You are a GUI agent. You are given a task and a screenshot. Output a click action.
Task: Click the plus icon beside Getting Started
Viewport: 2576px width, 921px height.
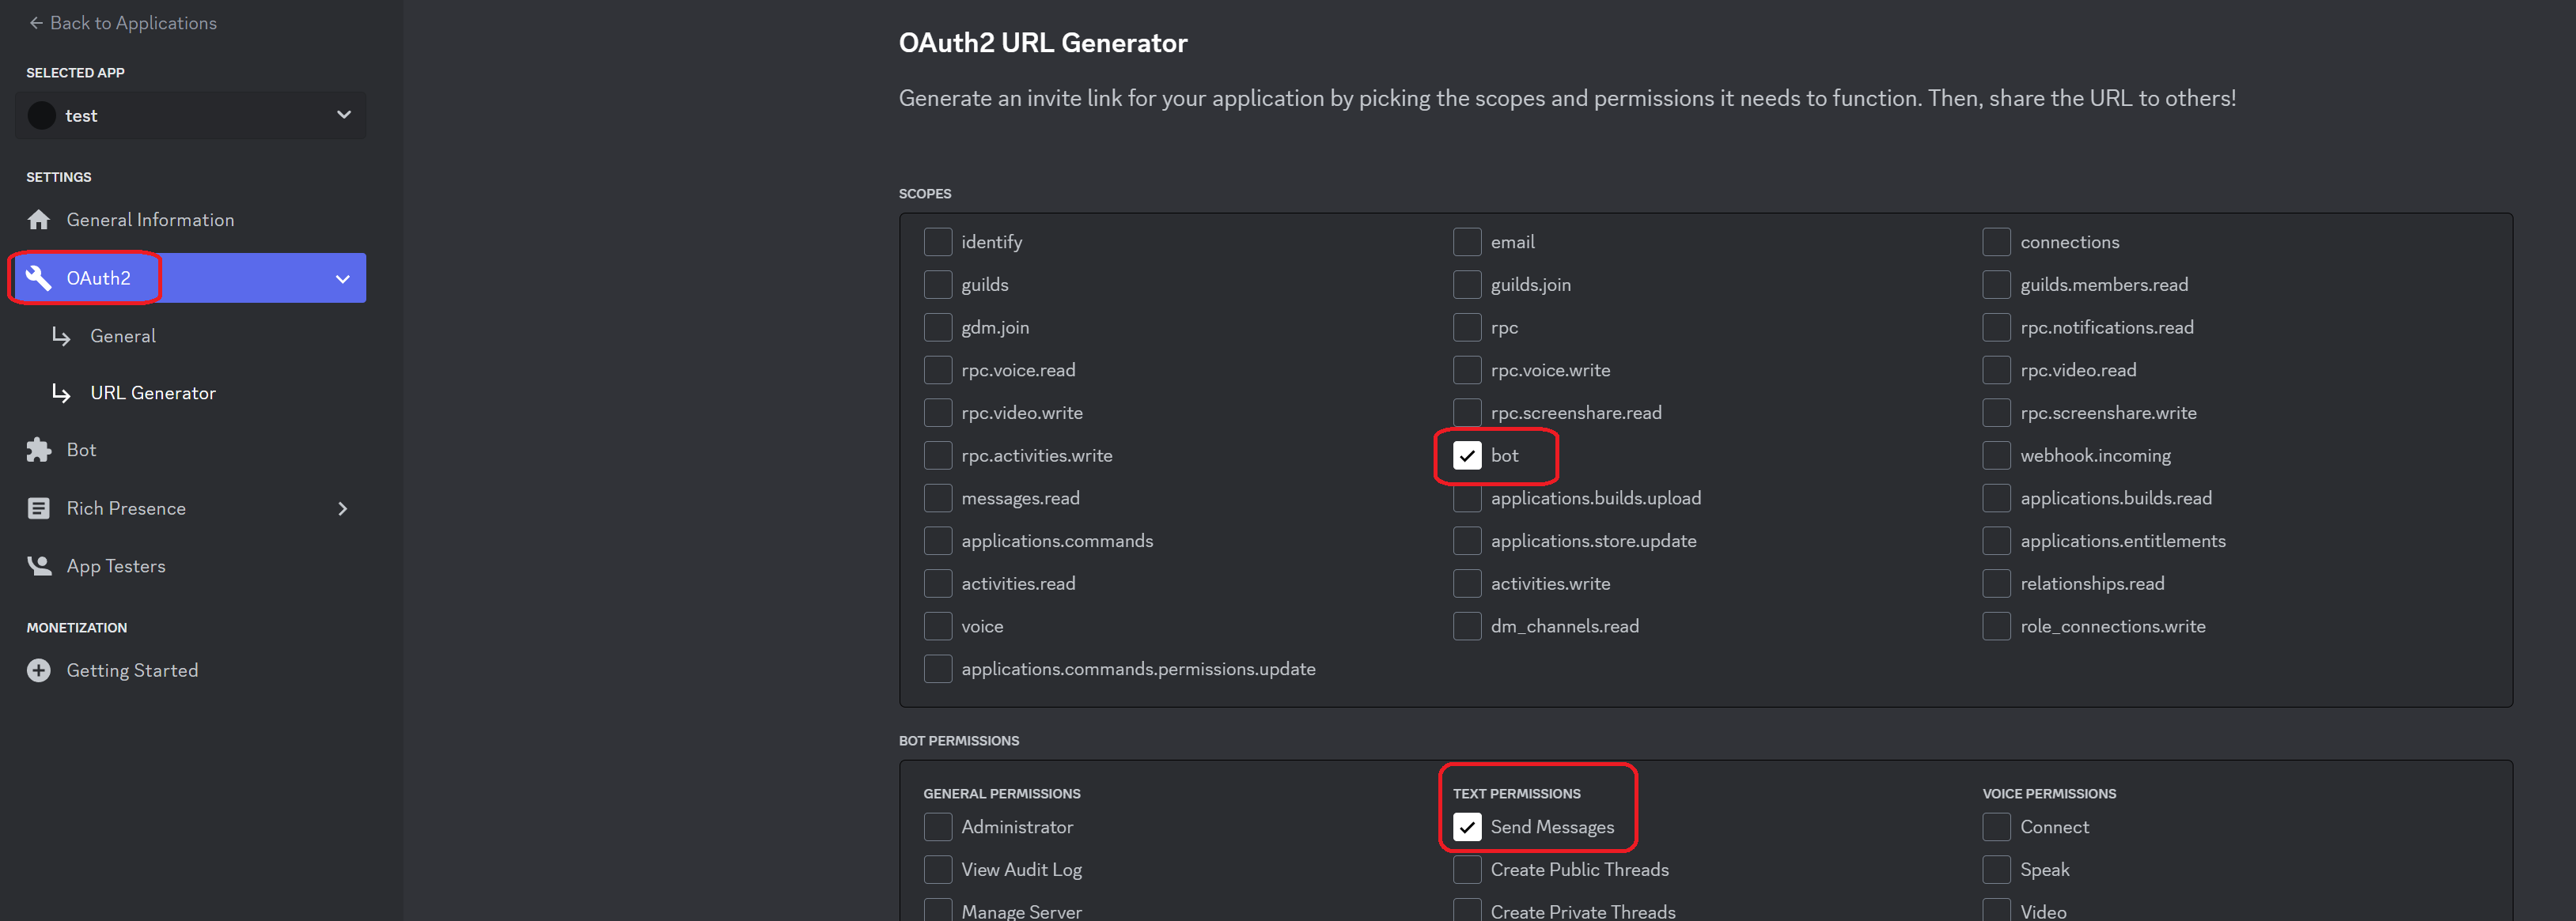(39, 670)
